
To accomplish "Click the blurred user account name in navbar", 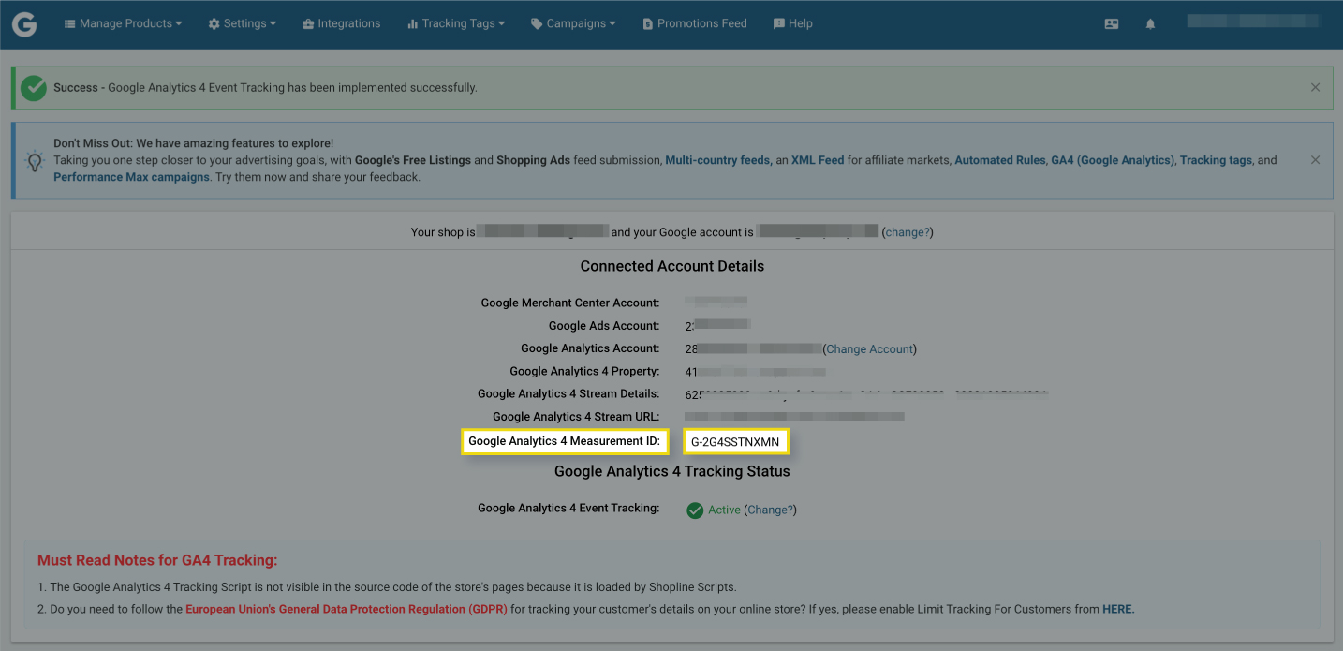I will tap(1255, 21).
